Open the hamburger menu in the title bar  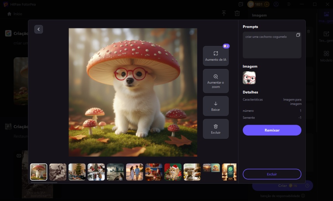click(x=289, y=4)
